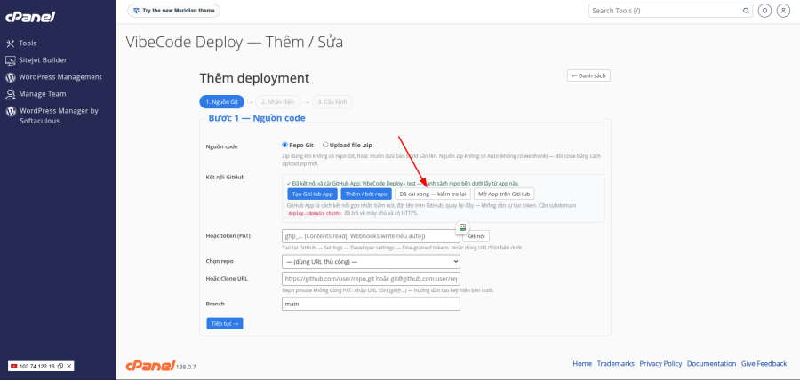Open the Privacy Policy footer link
Screen dimensions: 800x380
coord(660,364)
